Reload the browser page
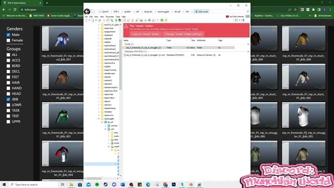Screen dimensions: 334x188 (15, 9)
